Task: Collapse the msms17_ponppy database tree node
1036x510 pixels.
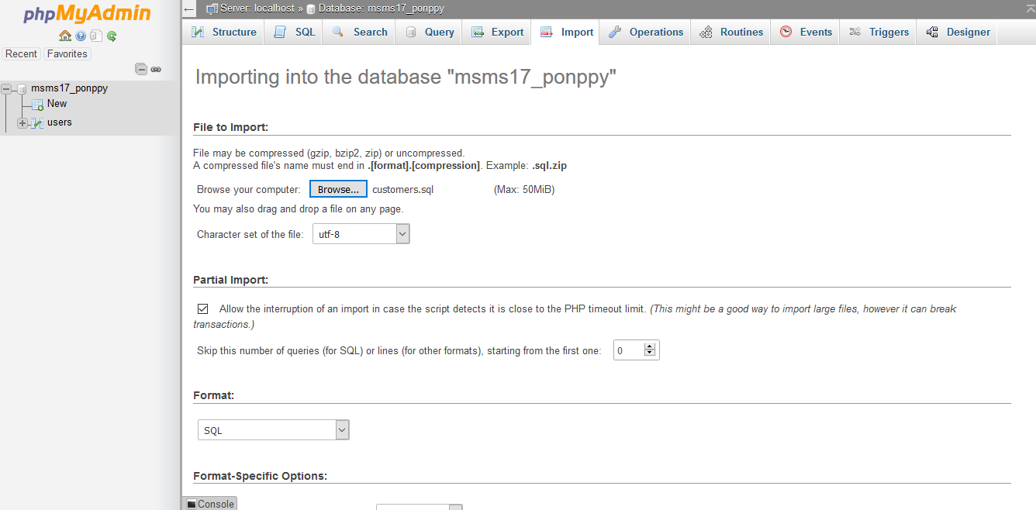Action: tap(6, 88)
